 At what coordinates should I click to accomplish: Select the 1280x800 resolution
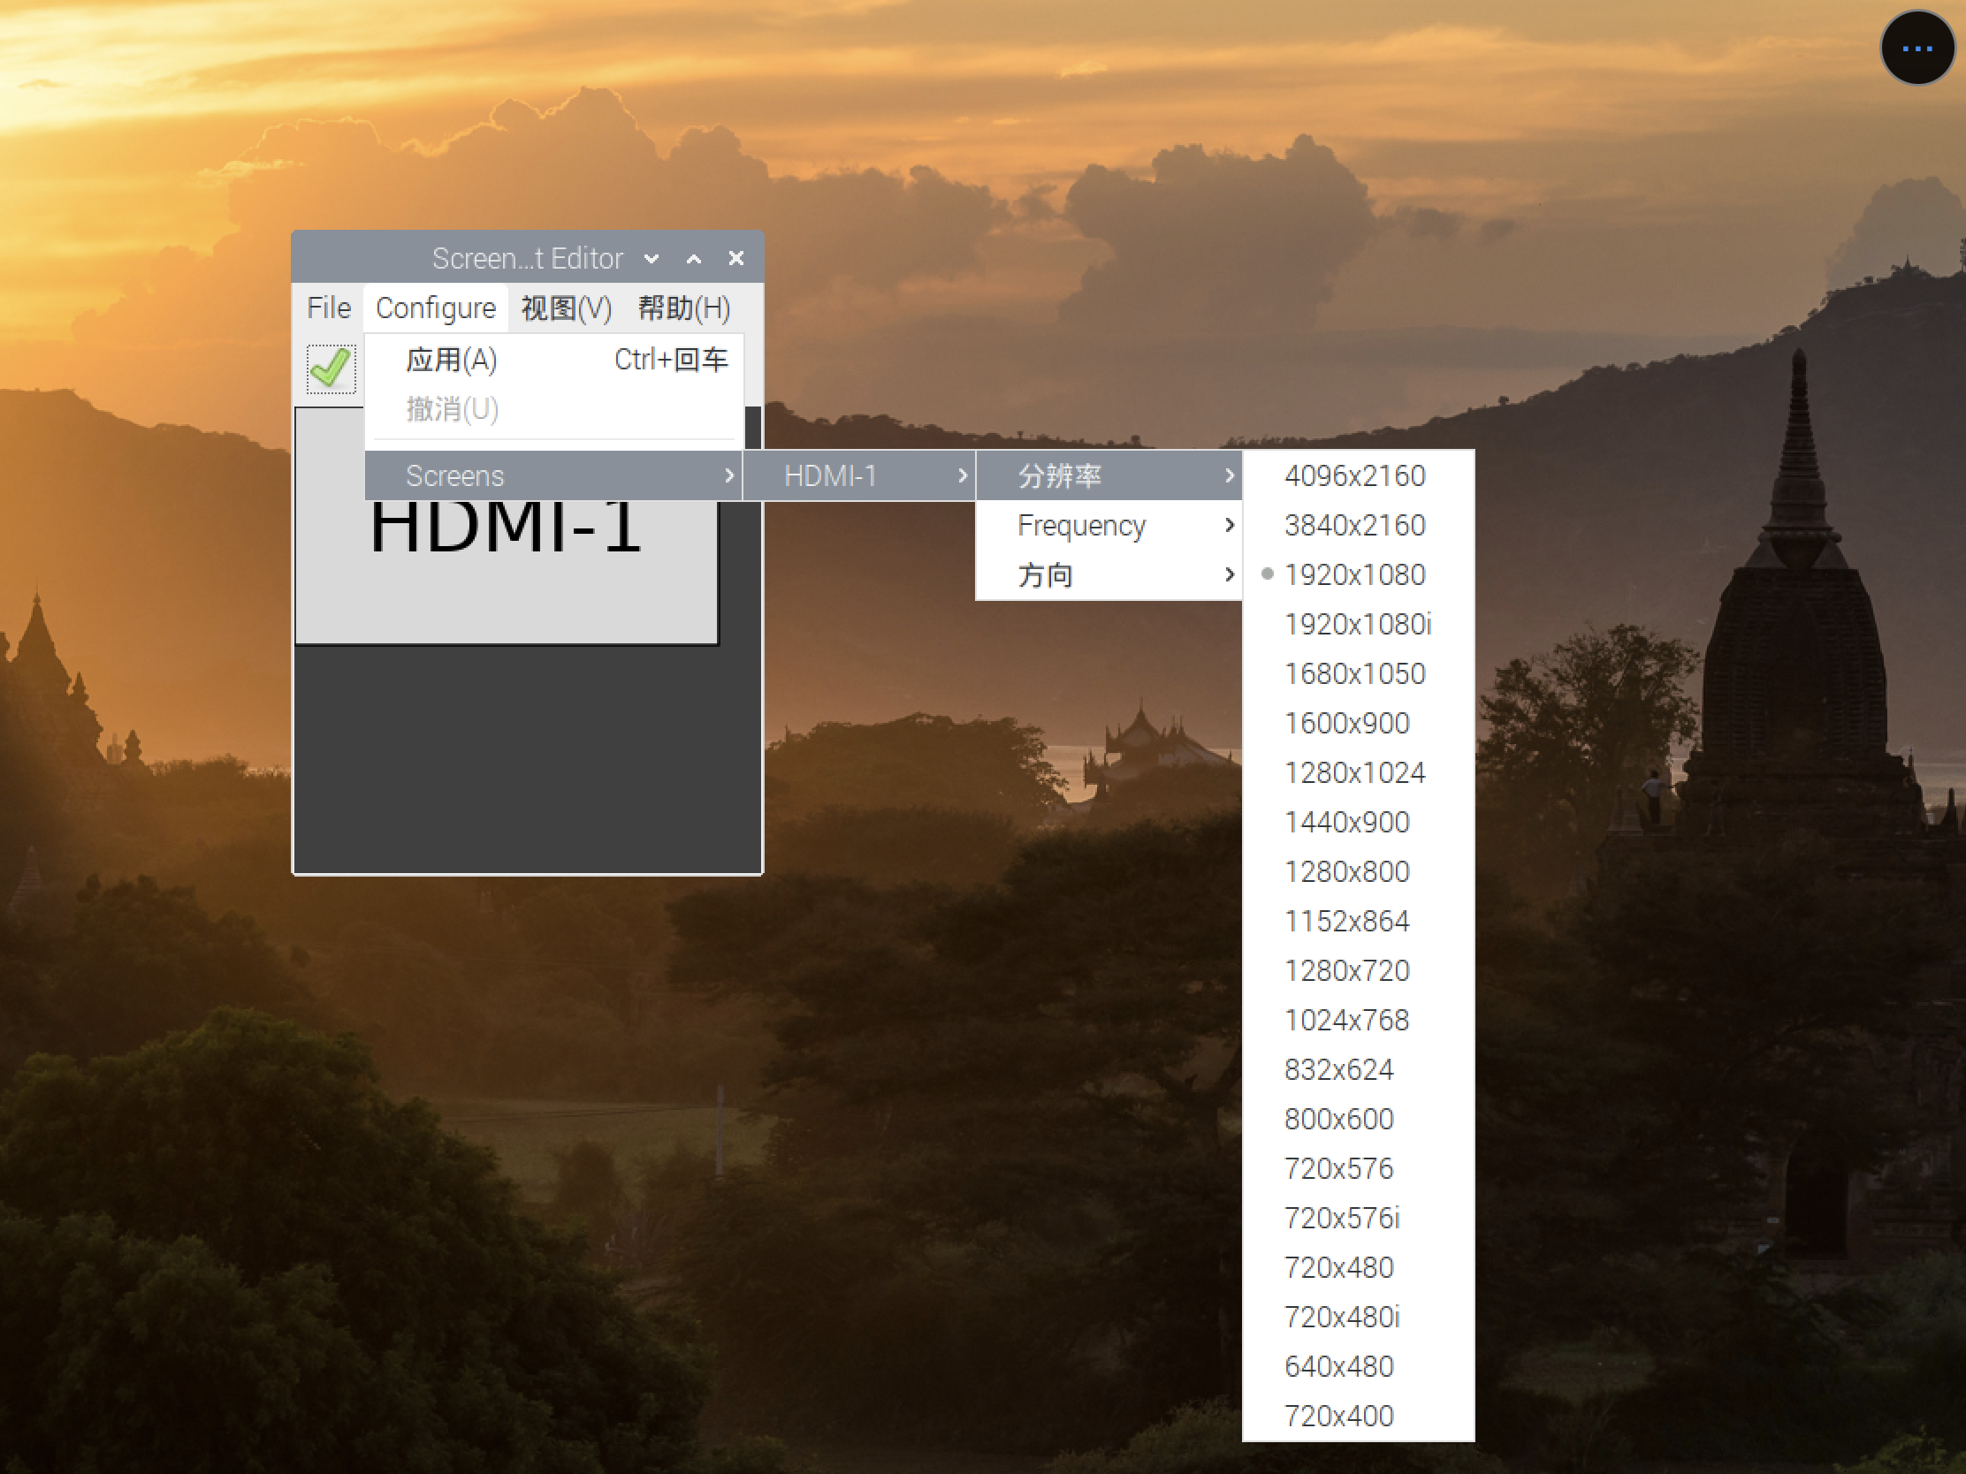(x=1358, y=871)
